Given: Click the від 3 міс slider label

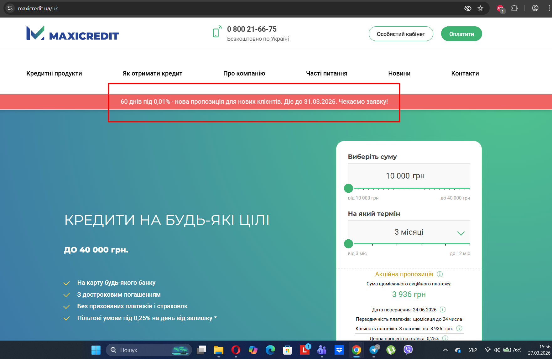Looking at the screenshot, I should click(357, 253).
